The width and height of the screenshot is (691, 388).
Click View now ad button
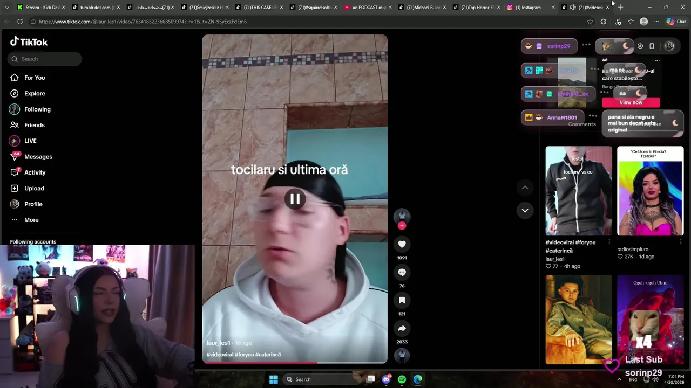coord(631,102)
